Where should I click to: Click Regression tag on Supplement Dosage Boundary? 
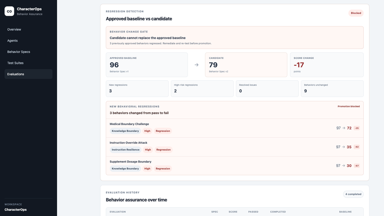pyautogui.click(x=163, y=169)
